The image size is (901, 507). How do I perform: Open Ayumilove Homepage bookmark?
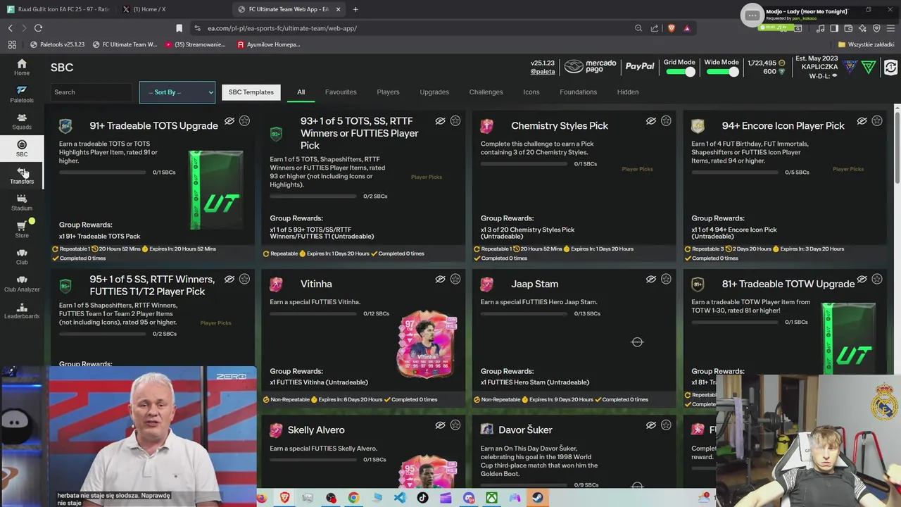coord(269,44)
